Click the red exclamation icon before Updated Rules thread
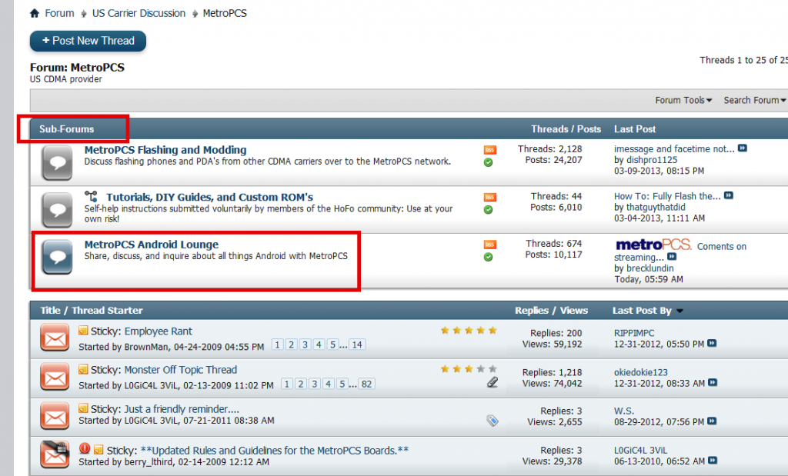The image size is (788, 476). [x=85, y=448]
